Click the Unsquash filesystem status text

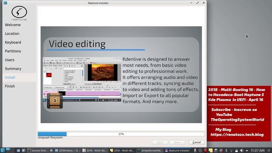click(x=51, y=138)
